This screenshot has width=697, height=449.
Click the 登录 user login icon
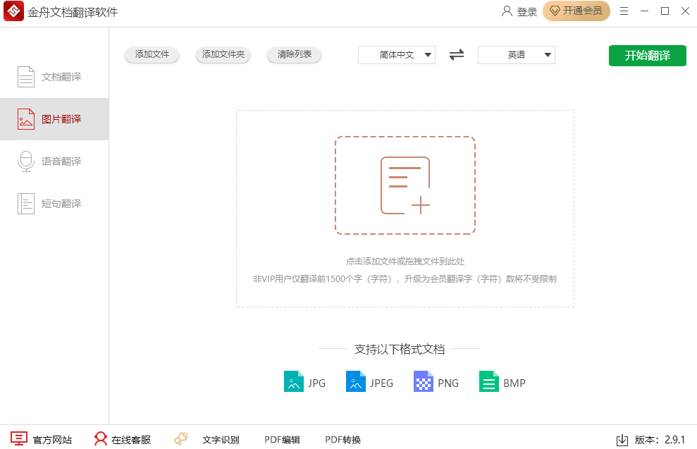coord(507,11)
